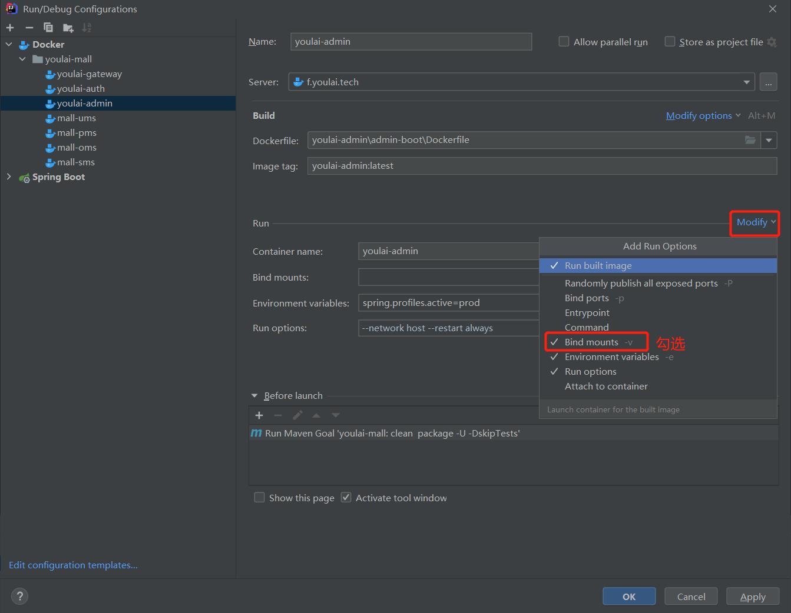Move before launch task down arrow
791x613 pixels.
click(x=336, y=415)
